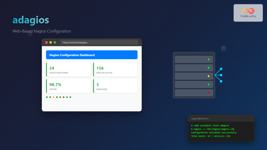The height and width of the screenshot is (150, 267).
Task: Toggle the yellow status dot below the stat cards
Action: pyautogui.click(x=53, y=97)
